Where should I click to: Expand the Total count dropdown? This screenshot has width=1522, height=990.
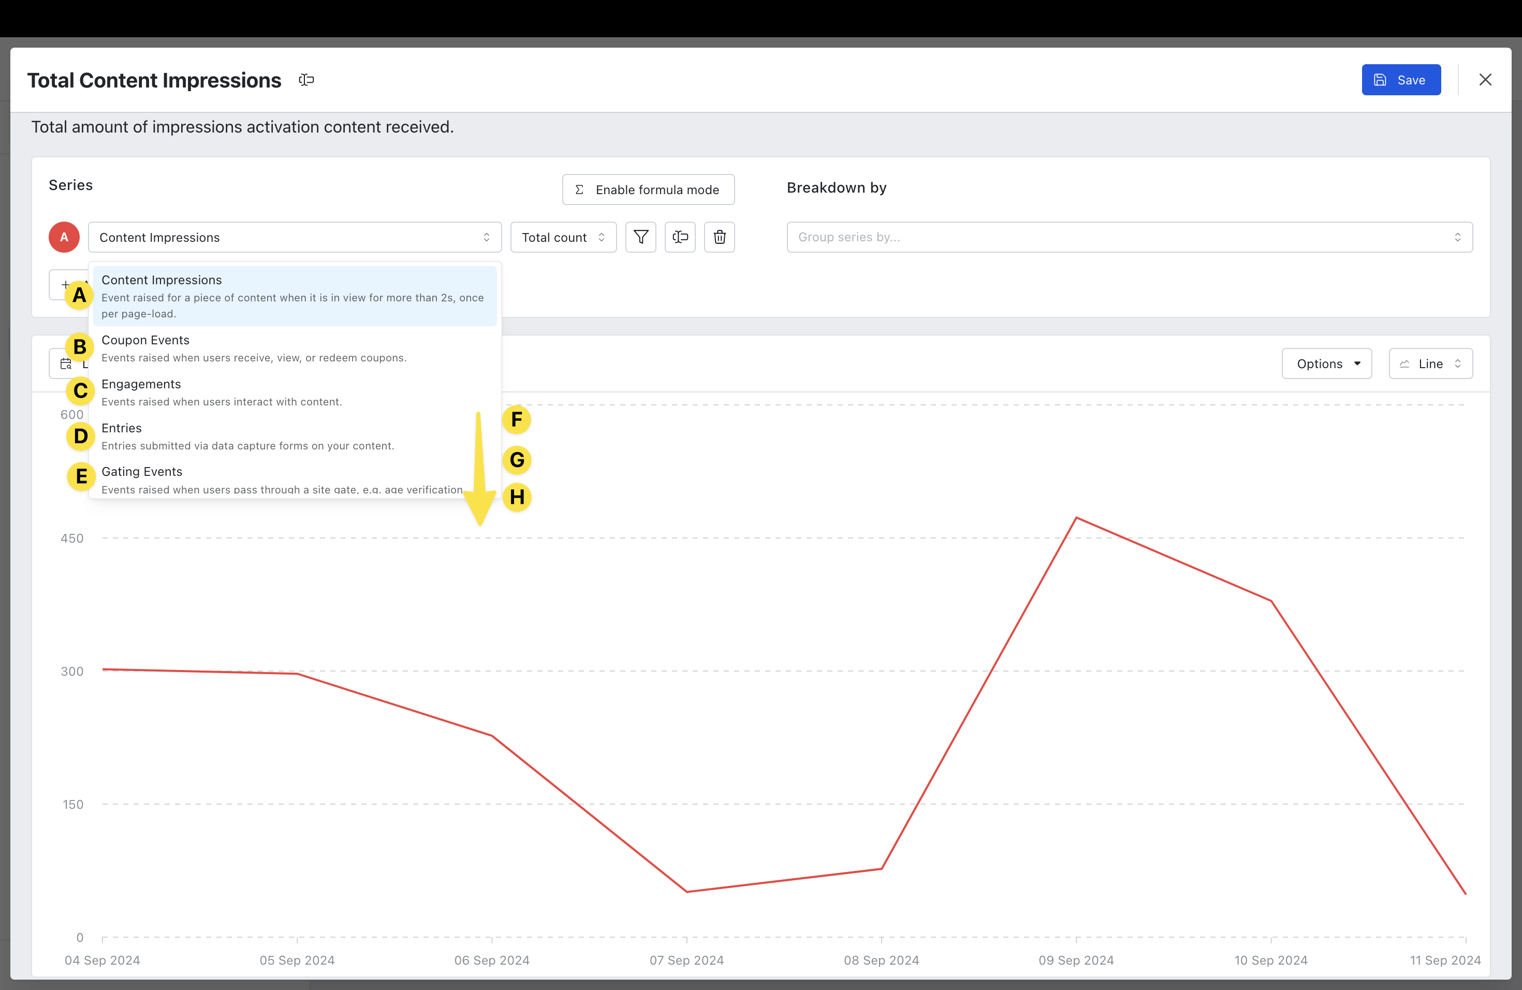click(563, 237)
